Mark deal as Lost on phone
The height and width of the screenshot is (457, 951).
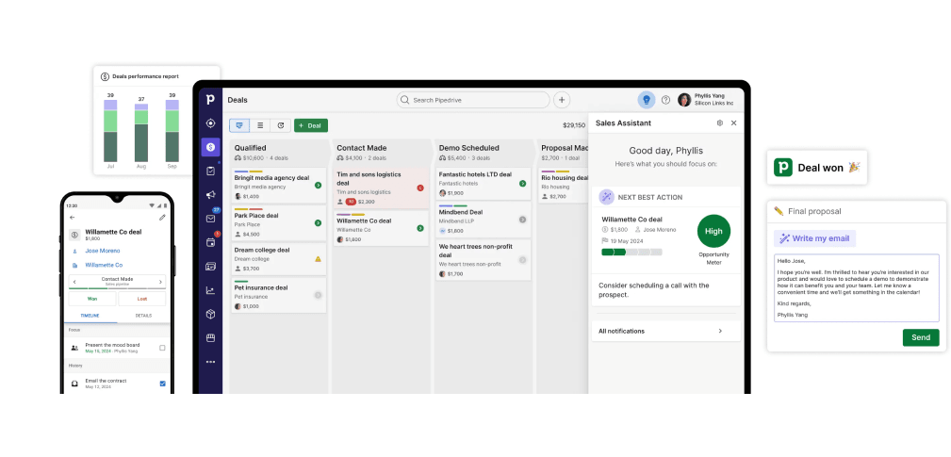pyautogui.click(x=142, y=299)
